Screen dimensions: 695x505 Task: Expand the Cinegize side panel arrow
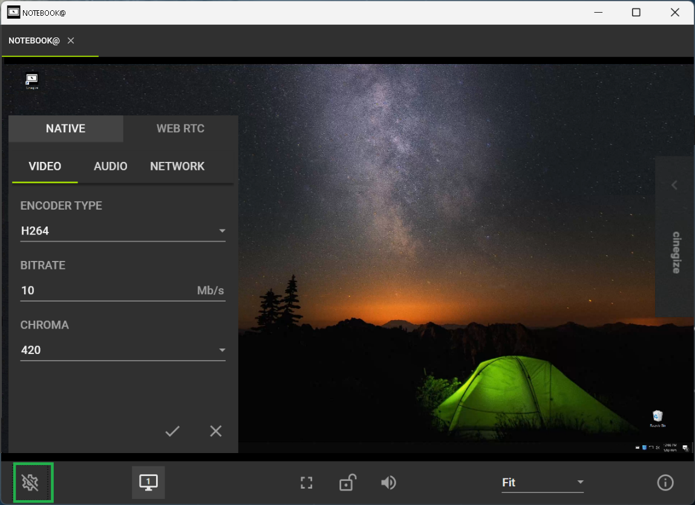(x=674, y=185)
